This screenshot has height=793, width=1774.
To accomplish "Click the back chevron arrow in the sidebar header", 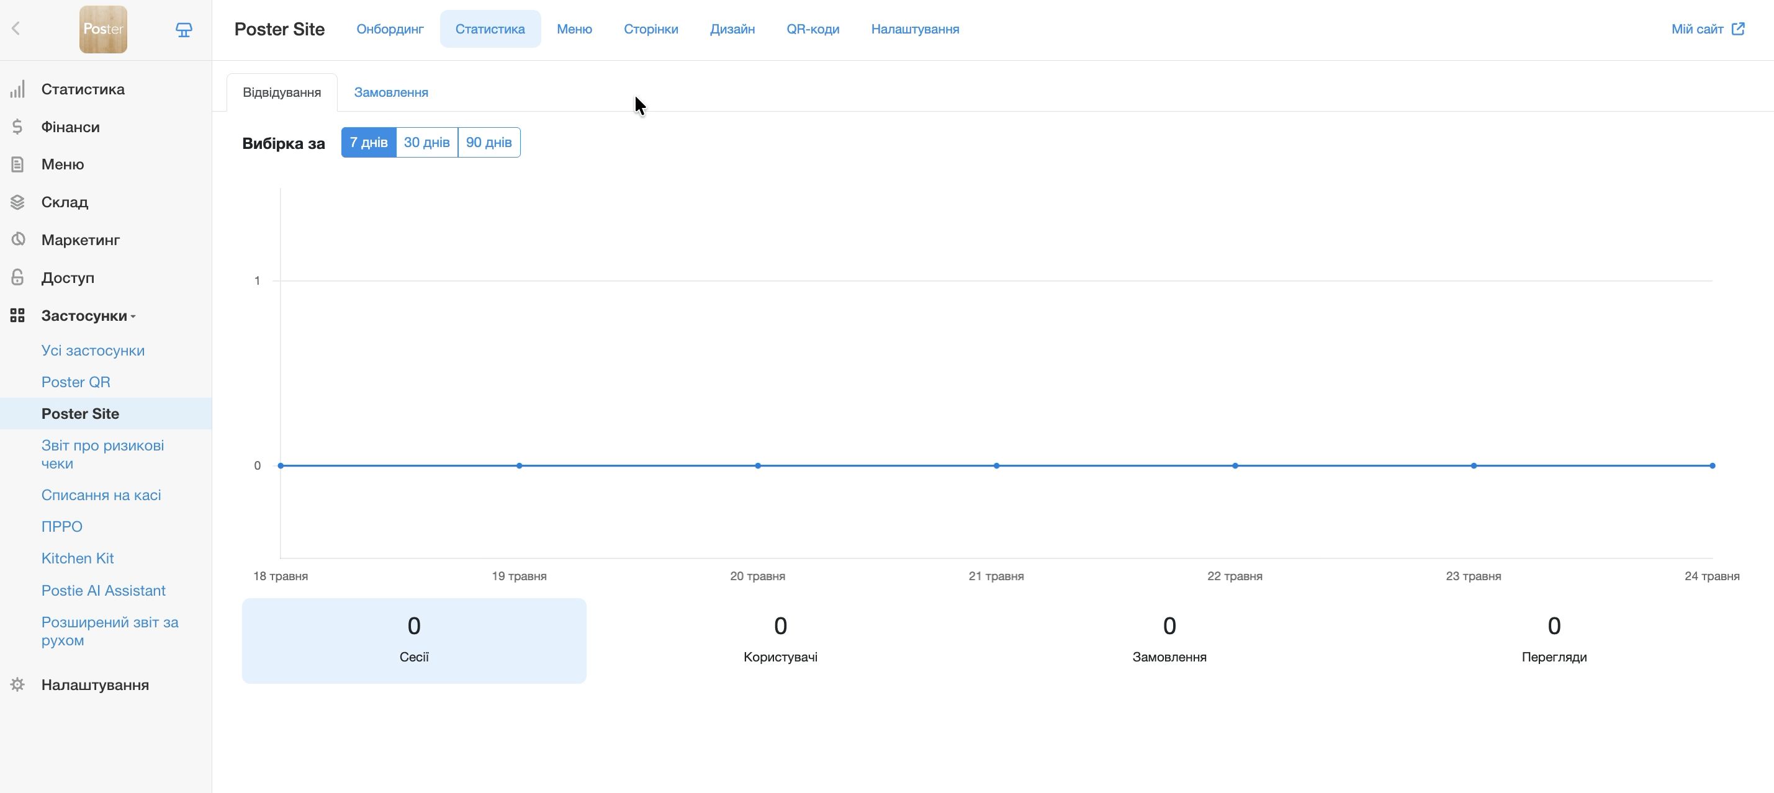I will tap(16, 28).
